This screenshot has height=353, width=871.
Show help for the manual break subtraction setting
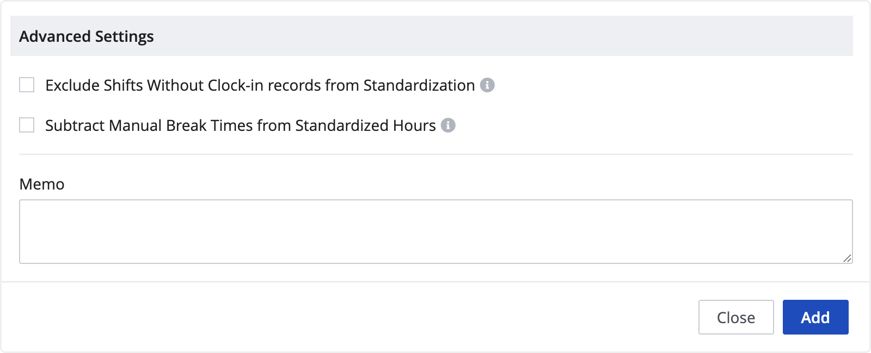point(448,125)
